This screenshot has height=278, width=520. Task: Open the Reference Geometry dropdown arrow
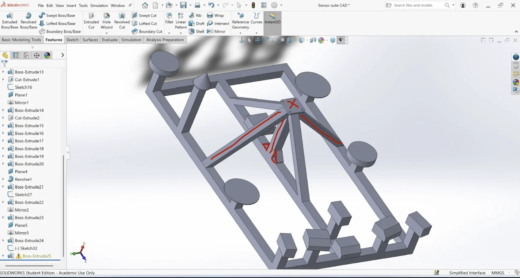240,33
